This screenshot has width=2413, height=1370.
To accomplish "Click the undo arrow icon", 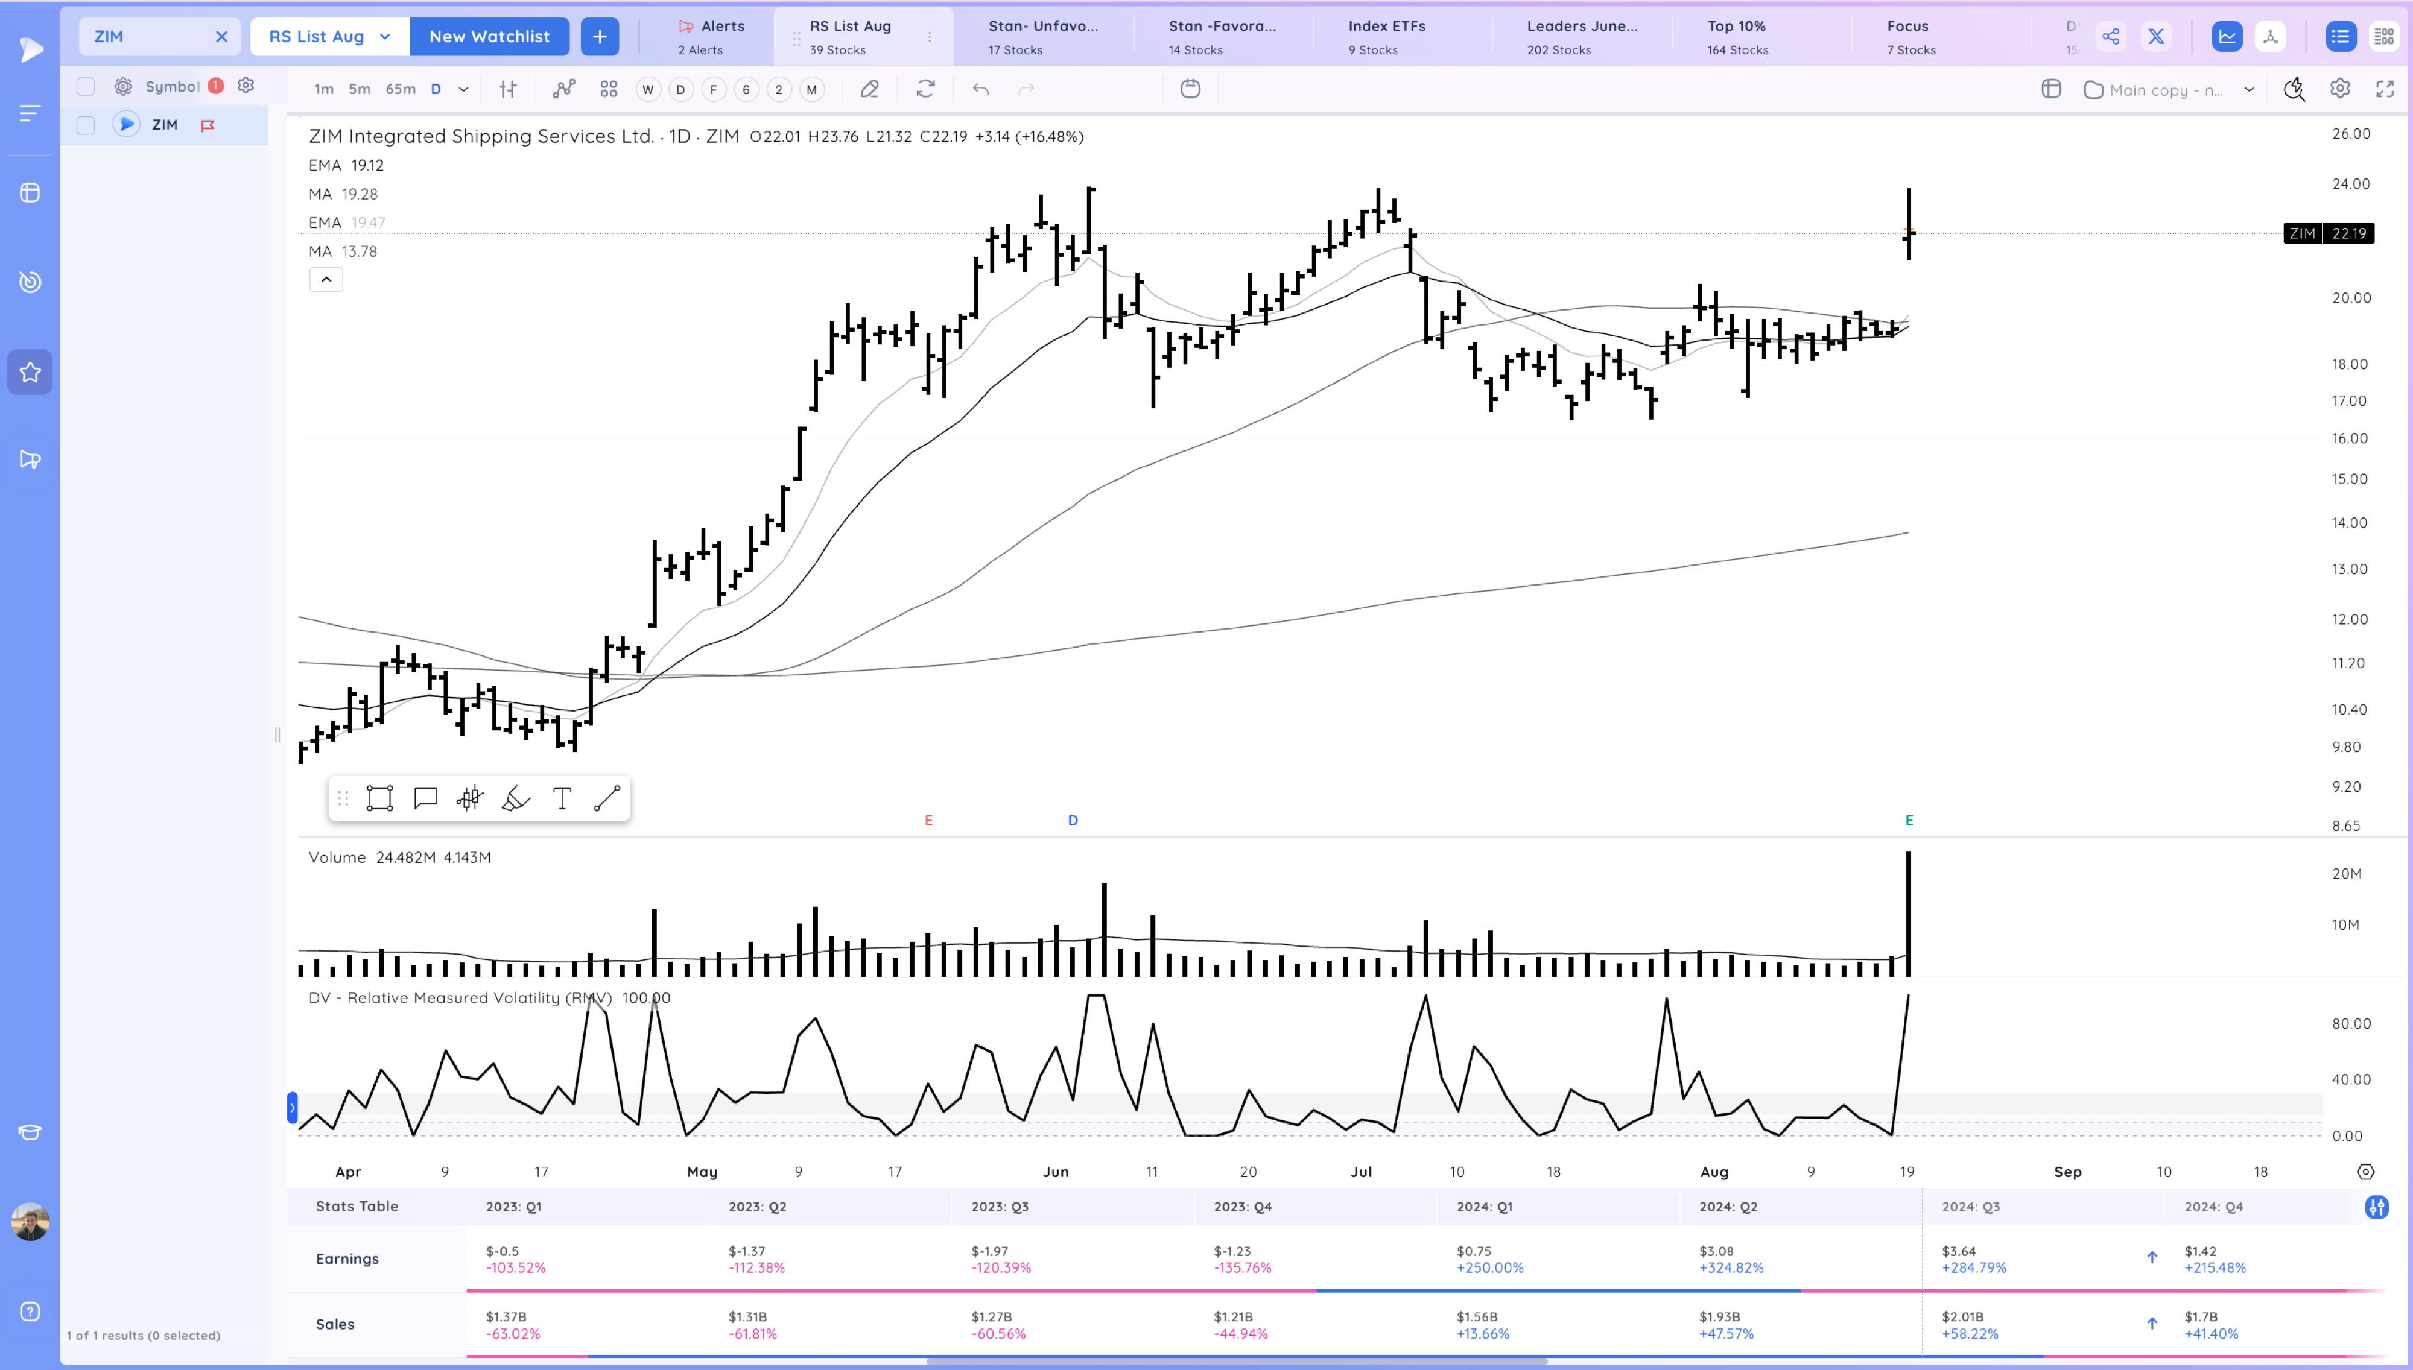I will [981, 89].
